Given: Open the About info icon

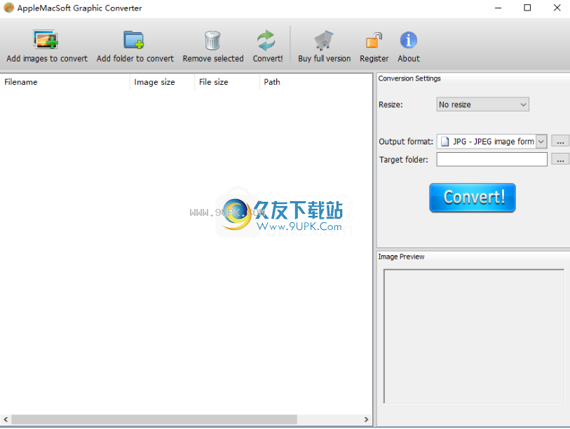Looking at the screenshot, I should tap(408, 40).
